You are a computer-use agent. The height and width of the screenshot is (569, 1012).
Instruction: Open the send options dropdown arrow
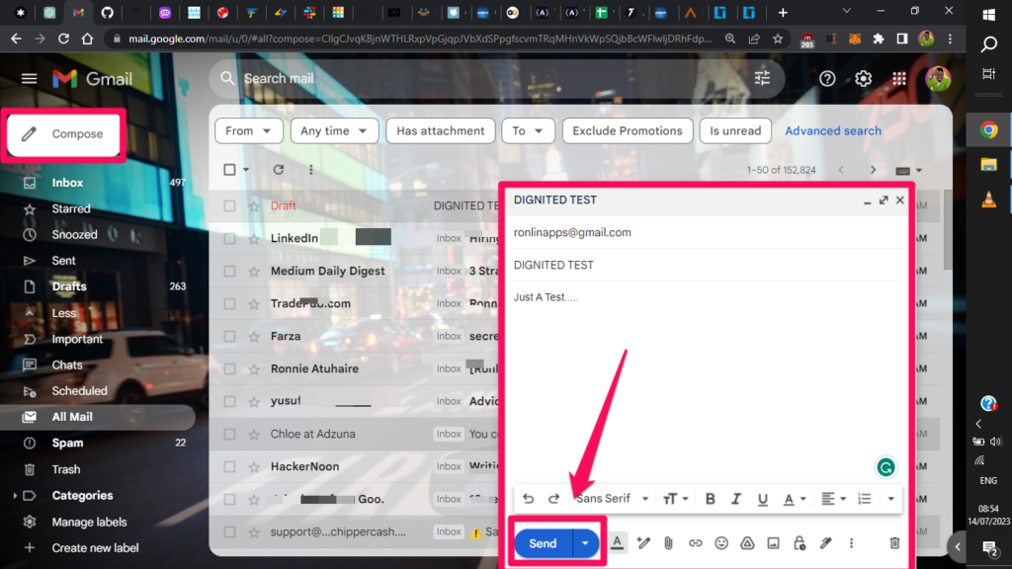(585, 543)
